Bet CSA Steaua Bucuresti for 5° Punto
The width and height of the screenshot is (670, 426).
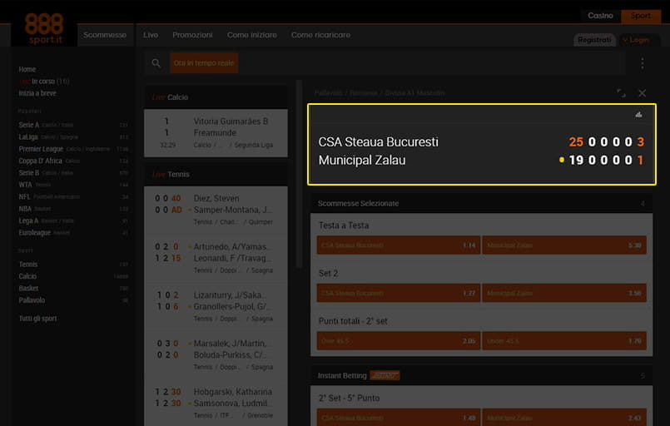pos(398,418)
